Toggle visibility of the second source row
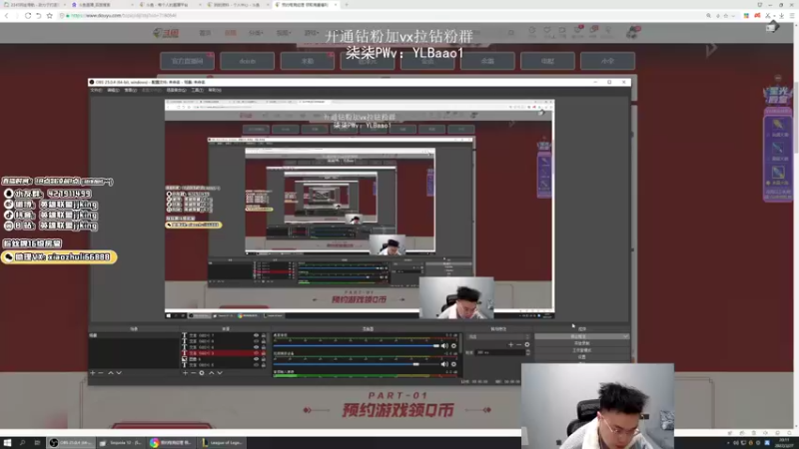The width and height of the screenshot is (799, 449). [257, 341]
